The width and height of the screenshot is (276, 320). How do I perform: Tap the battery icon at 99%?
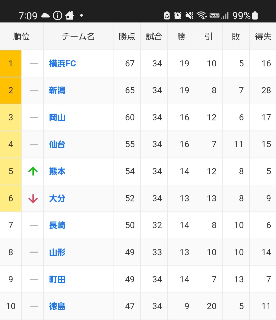click(x=255, y=16)
